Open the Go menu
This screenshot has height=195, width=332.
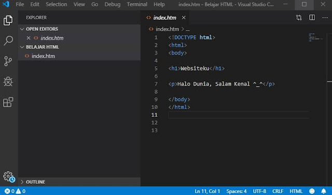tap(94, 4)
